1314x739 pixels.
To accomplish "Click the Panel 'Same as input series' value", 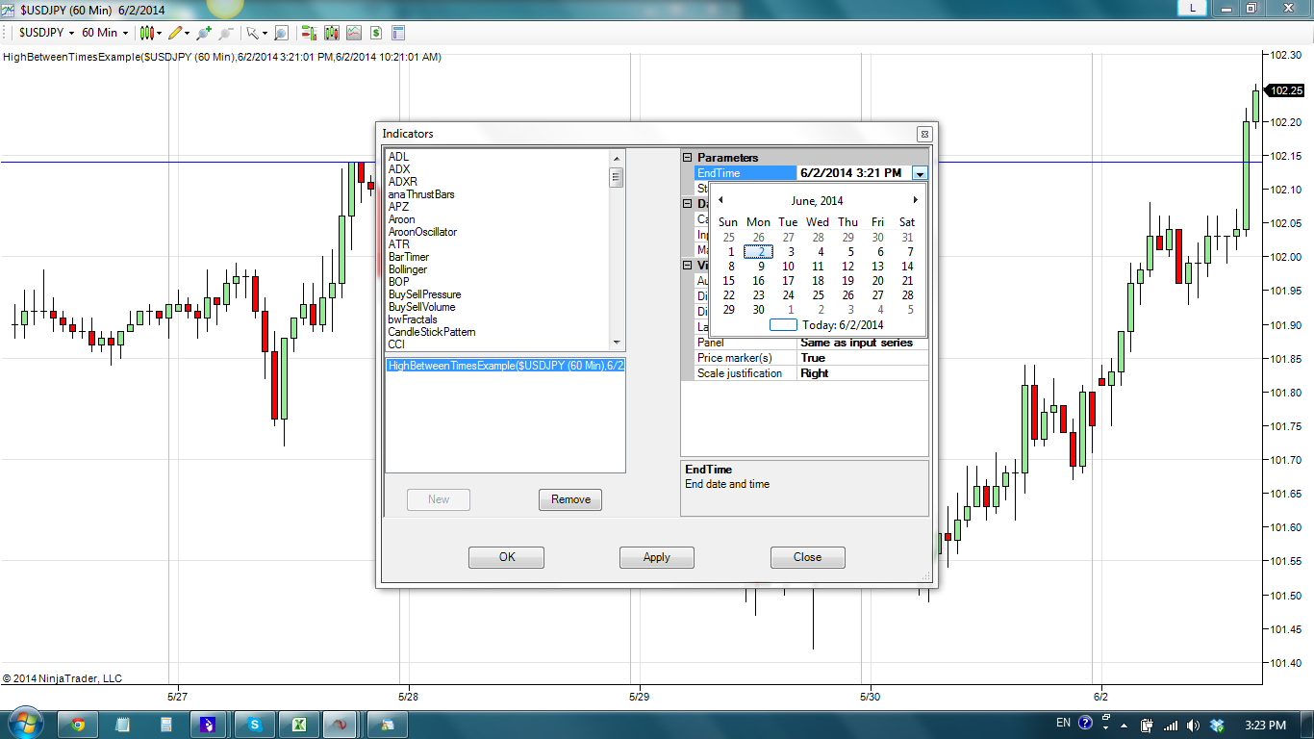I will pos(863,343).
